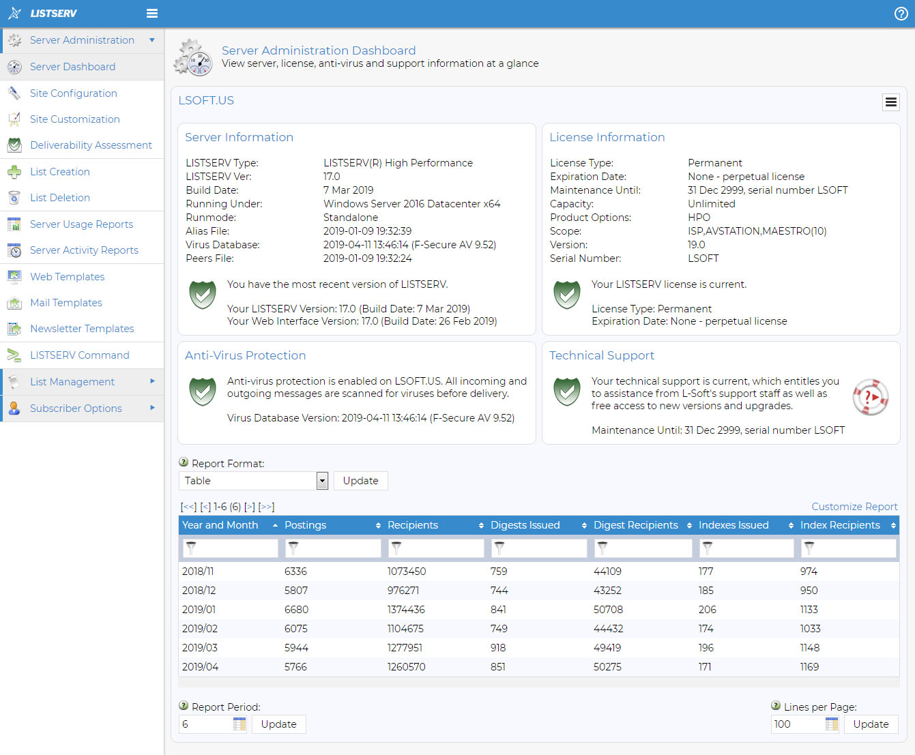Expand the List Management submenu arrow
Screen dimensions: 915x755
pos(152,381)
